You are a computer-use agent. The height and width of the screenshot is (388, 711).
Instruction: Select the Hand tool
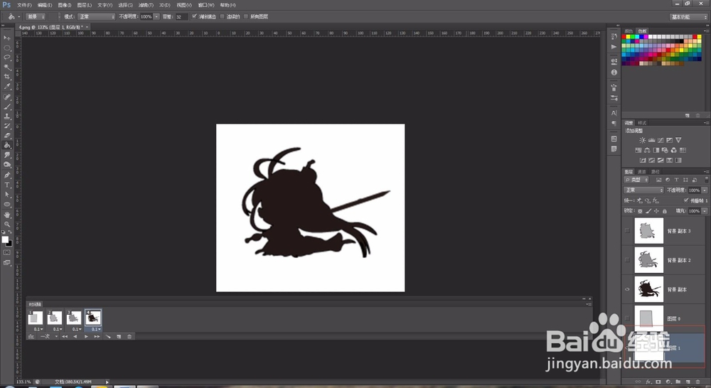pyautogui.click(x=7, y=215)
